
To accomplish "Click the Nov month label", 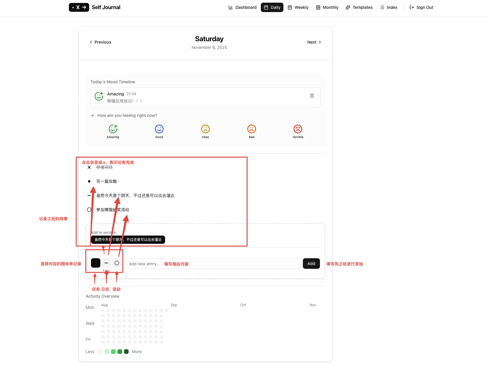I will [x=313, y=305].
